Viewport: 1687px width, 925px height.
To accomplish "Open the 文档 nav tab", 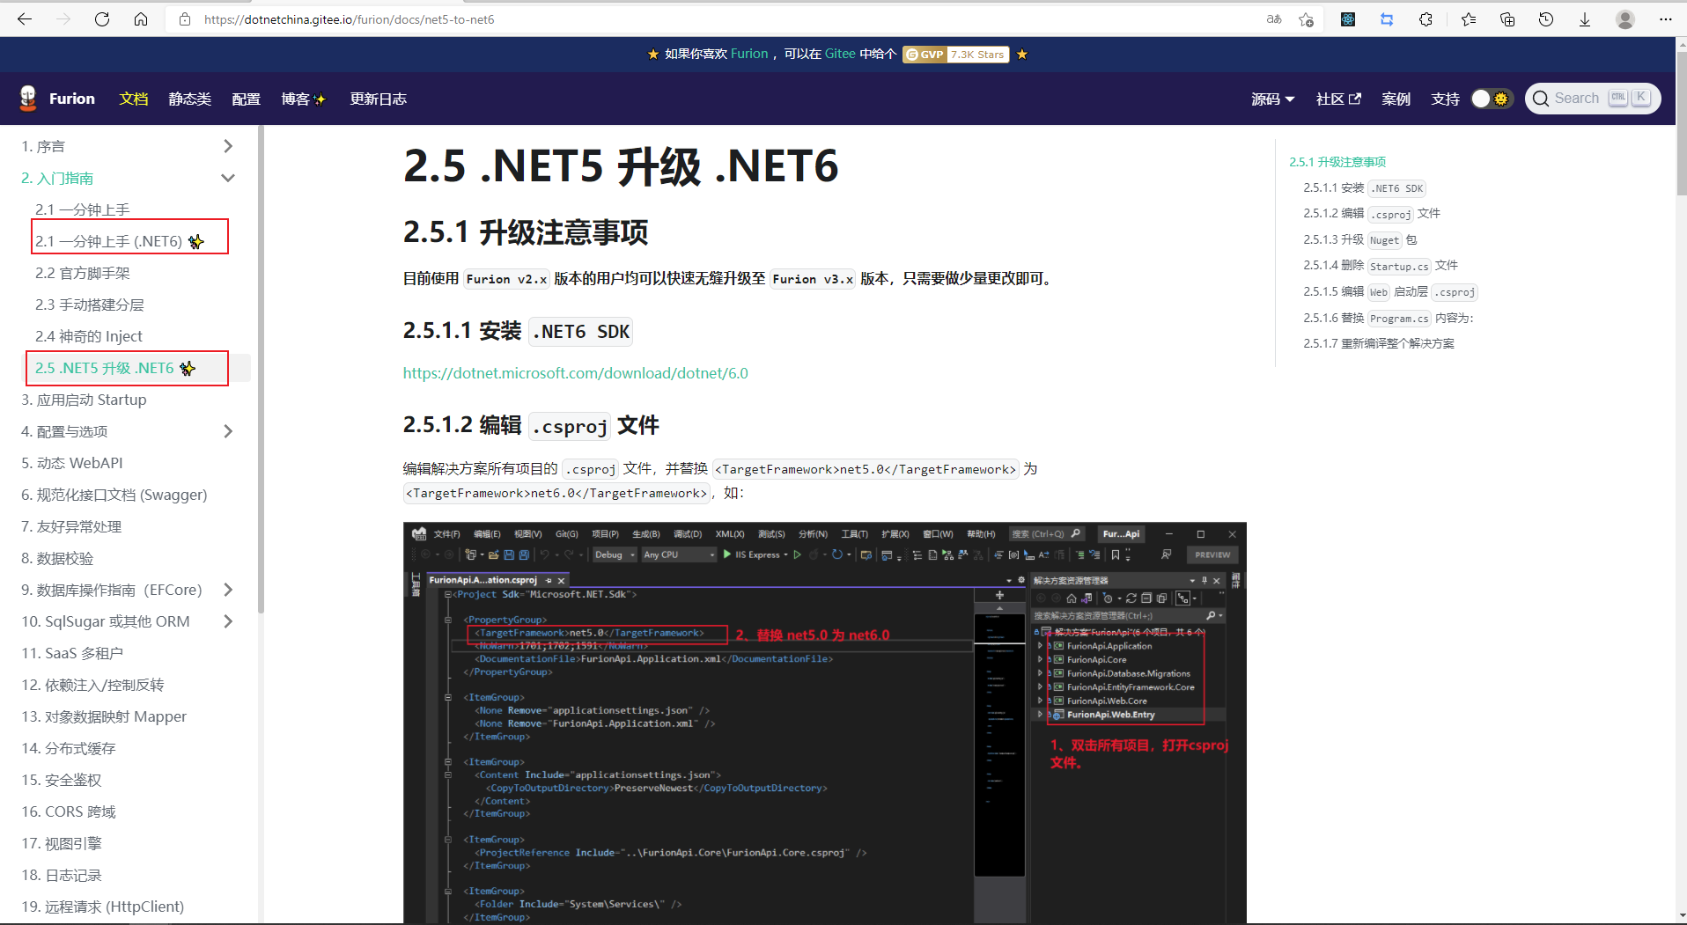I will coord(134,99).
